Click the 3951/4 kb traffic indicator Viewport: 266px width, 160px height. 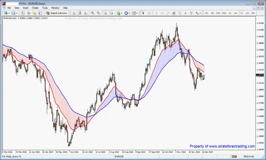tap(249, 157)
